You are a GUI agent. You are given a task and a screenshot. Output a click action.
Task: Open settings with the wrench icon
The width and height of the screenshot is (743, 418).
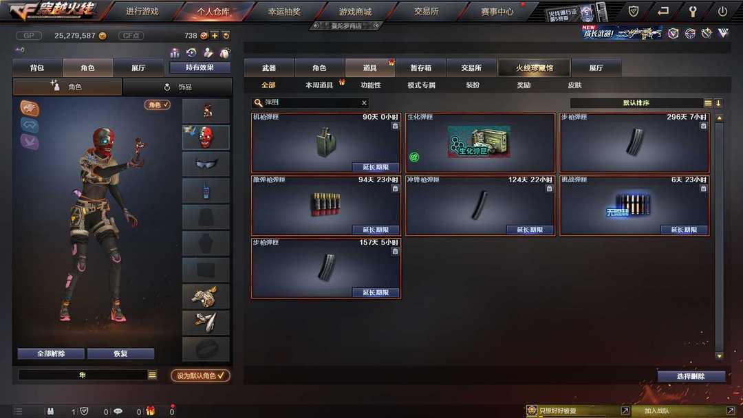(692, 12)
